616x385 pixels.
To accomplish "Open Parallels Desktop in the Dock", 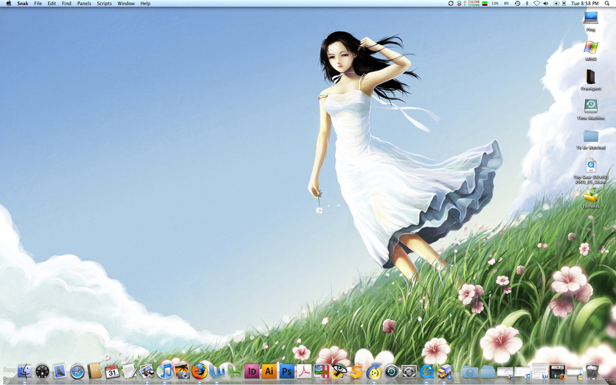I will point(321,372).
